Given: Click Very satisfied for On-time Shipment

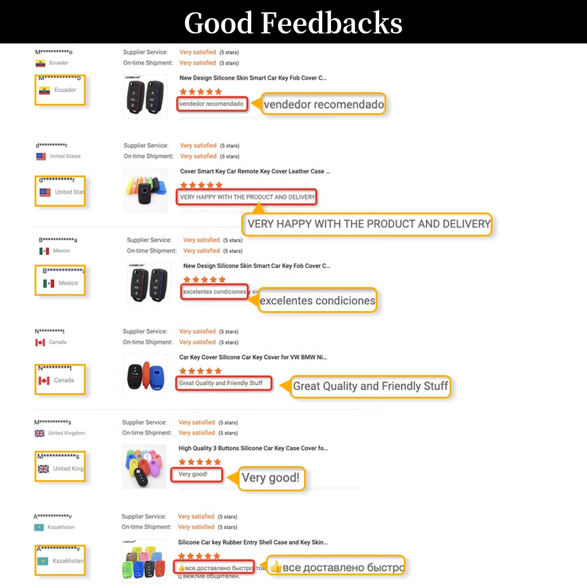Looking at the screenshot, I should point(198,63).
